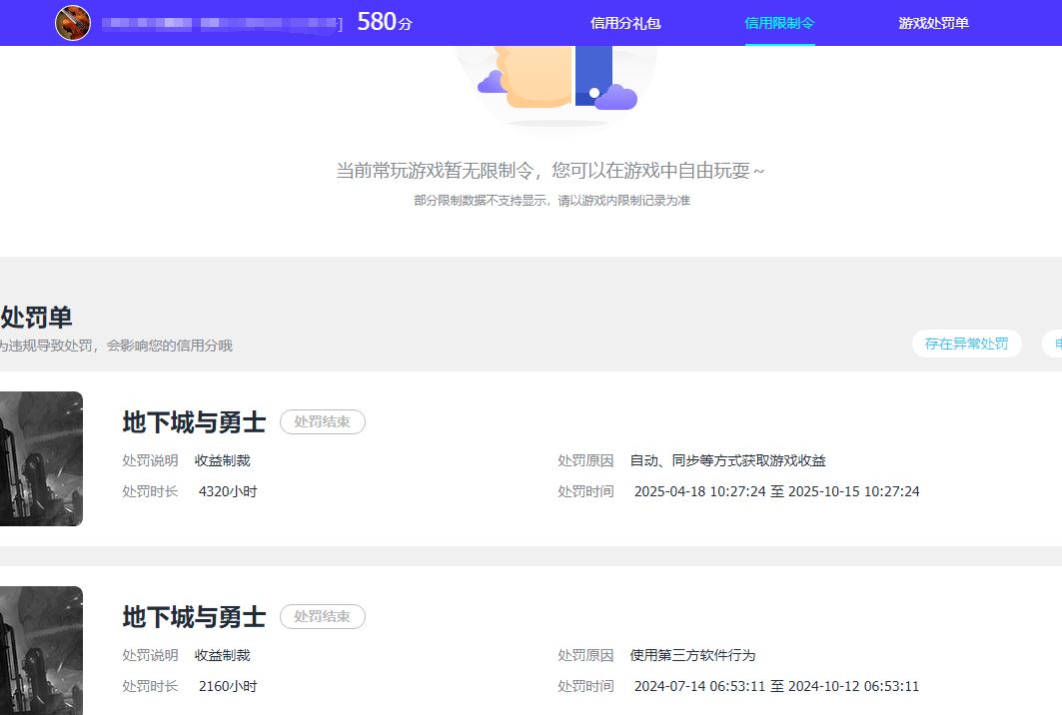1062x715 pixels.
Task: Open the 信用分礼包 tab
Action: 625,23
